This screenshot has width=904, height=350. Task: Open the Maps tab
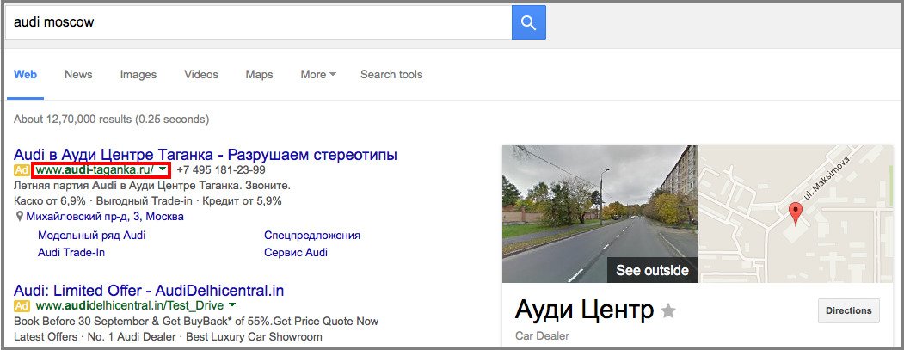tap(260, 74)
